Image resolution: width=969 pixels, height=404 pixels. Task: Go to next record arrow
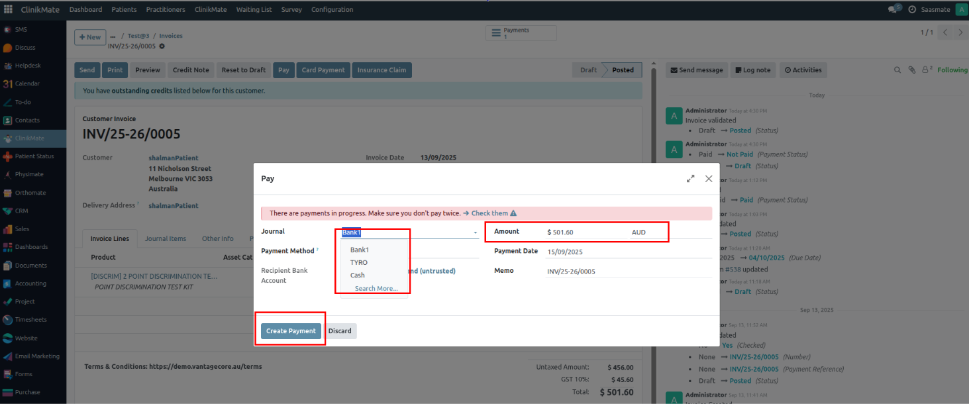(x=960, y=33)
